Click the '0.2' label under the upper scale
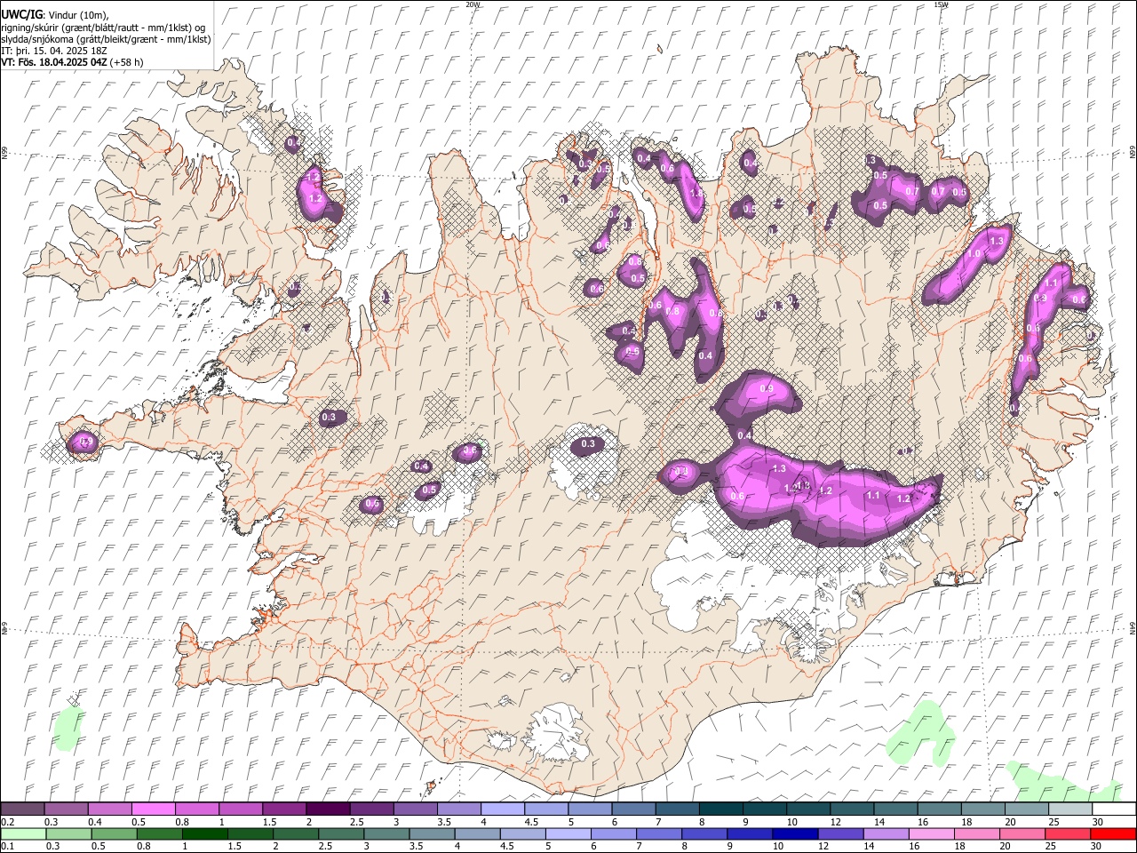This screenshot has width=1137, height=853. pyautogui.click(x=8, y=822)
